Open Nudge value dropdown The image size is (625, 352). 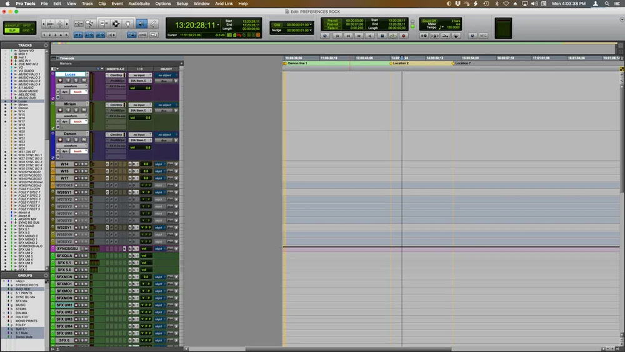pyautogui.click(x=311, y=30)
